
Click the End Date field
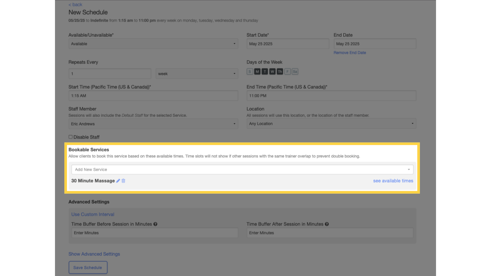(x=375, y=44)
